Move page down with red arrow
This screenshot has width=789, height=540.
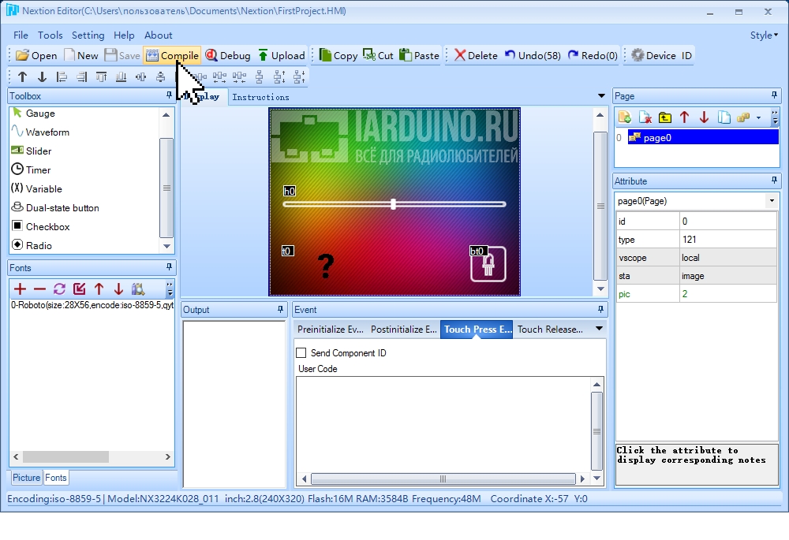click(704, 117)
